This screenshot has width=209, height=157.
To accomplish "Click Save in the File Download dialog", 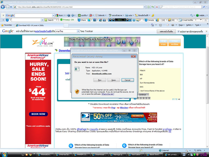I will pos(113,80).
